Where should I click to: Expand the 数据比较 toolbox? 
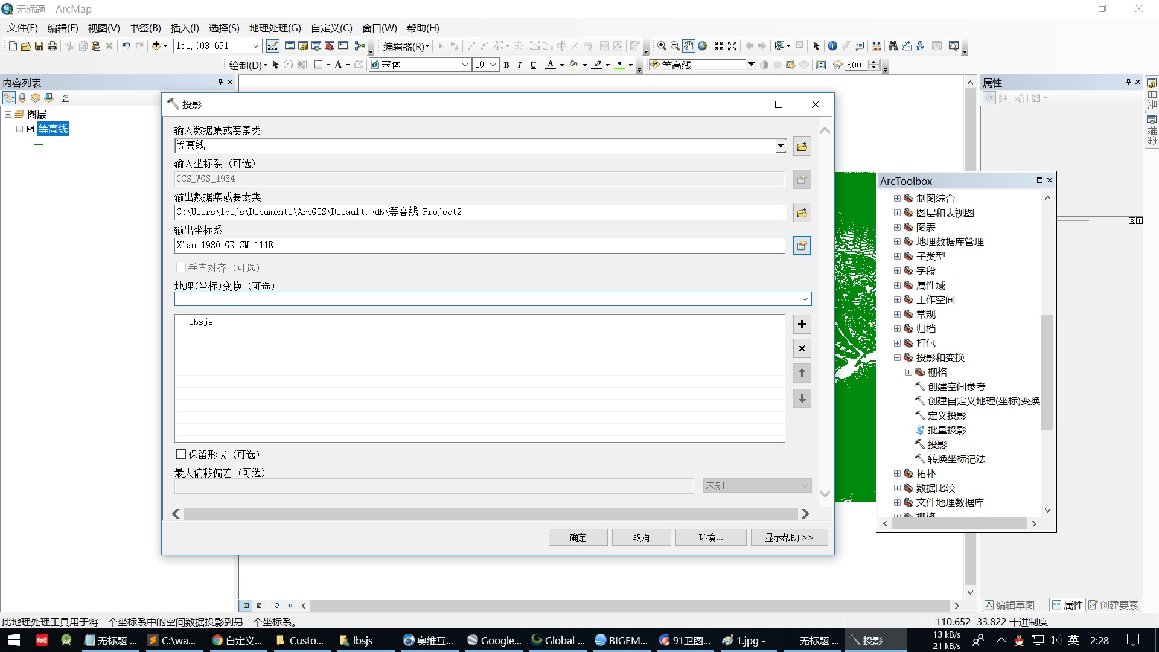(897, 488)
